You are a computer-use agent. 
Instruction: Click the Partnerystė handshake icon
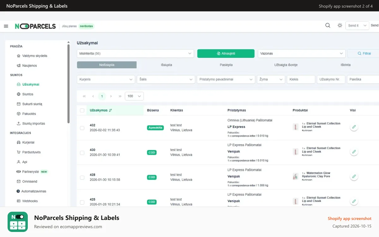tap(18, 172)
